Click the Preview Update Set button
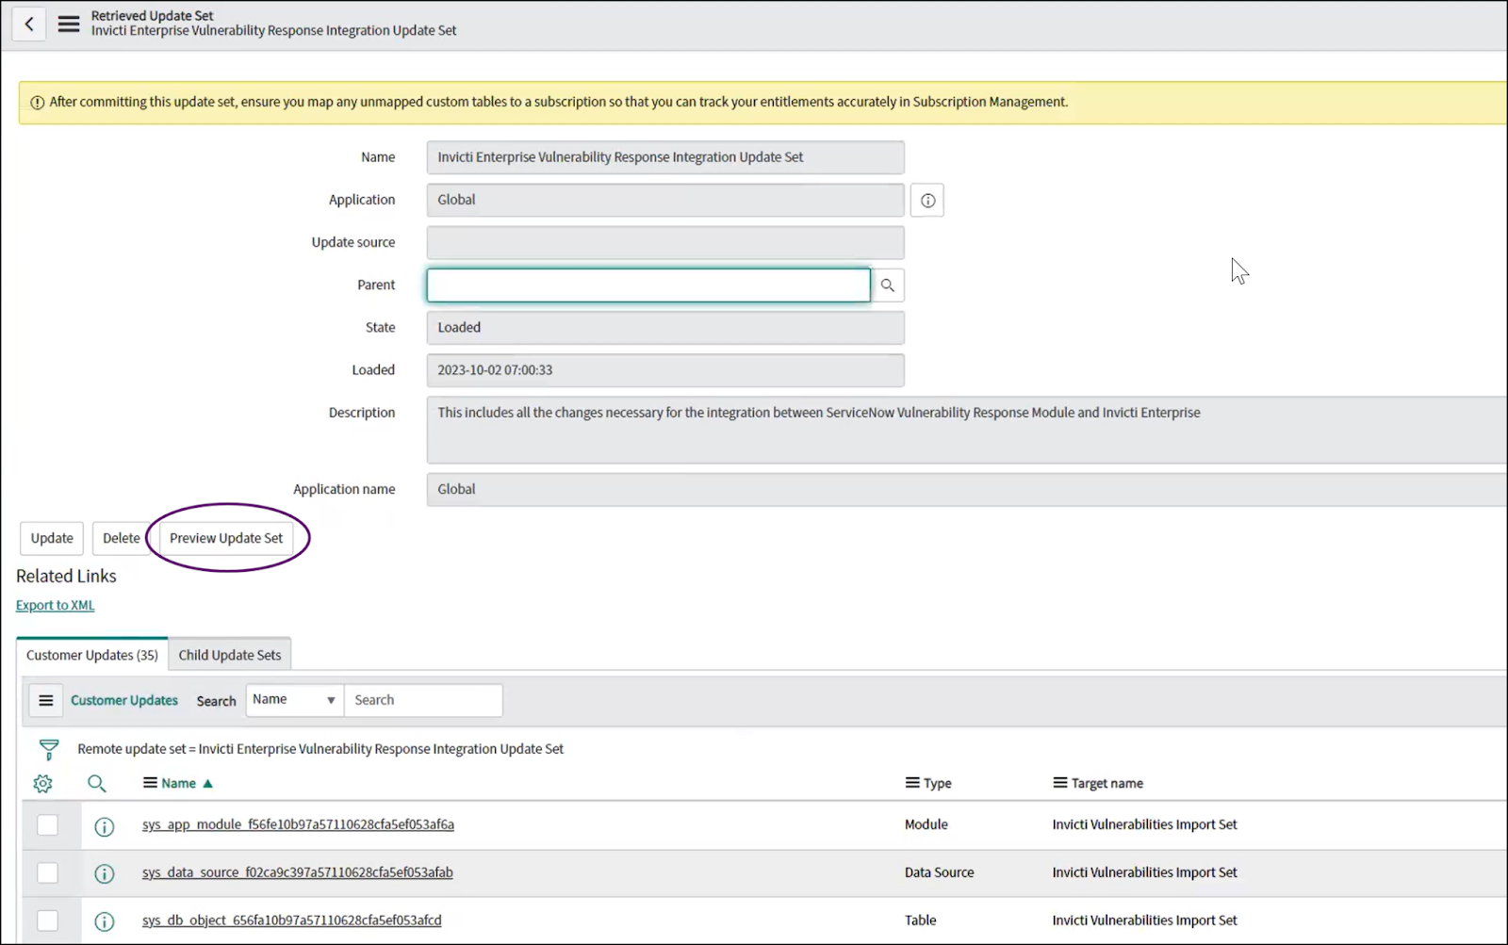Viewport: 1508px width, 945px height. (x=226, y=538)
